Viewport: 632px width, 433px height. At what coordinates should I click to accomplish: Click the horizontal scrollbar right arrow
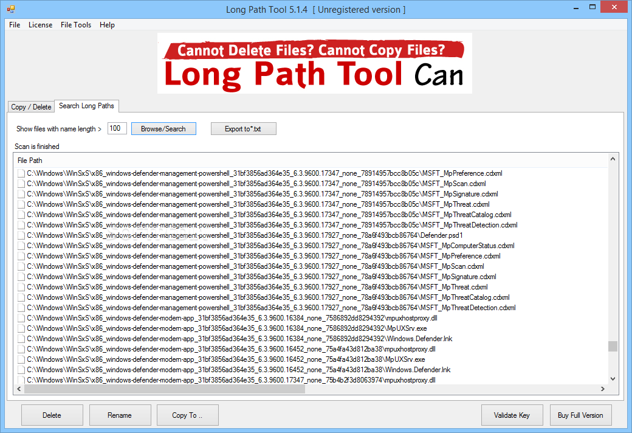coord(603,389)
